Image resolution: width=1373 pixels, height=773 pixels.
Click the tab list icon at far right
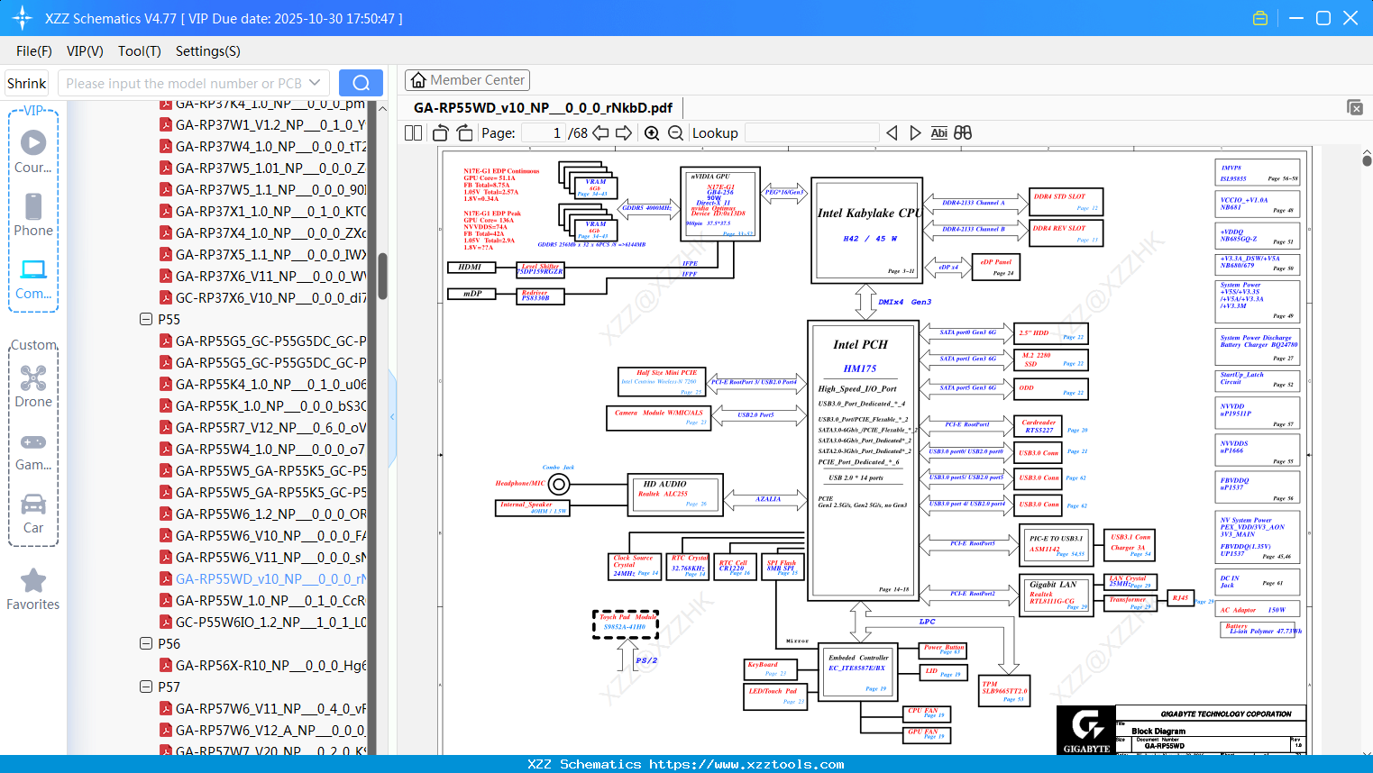pyautogui.click(x=1355, y=107)
